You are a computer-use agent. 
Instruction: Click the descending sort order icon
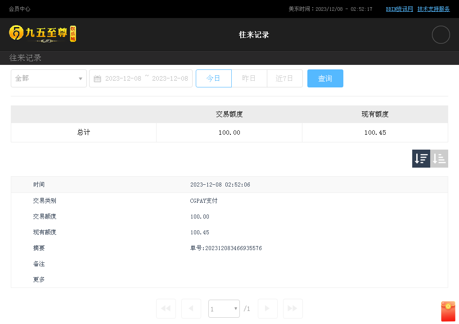click(421, 159)
